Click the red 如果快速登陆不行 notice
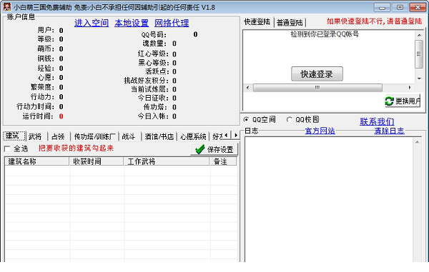Image resolution: width=429 pixels, height=272 pixels. coord(374,21)
